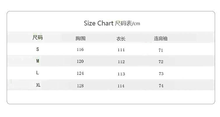
Task: Select the 衣长 column header
Action: [x=121, y=38]
